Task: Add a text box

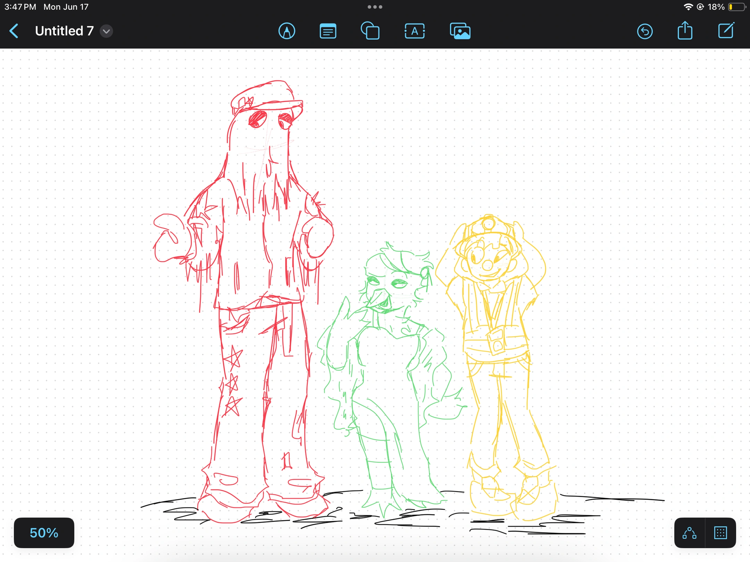Action: 415,31
